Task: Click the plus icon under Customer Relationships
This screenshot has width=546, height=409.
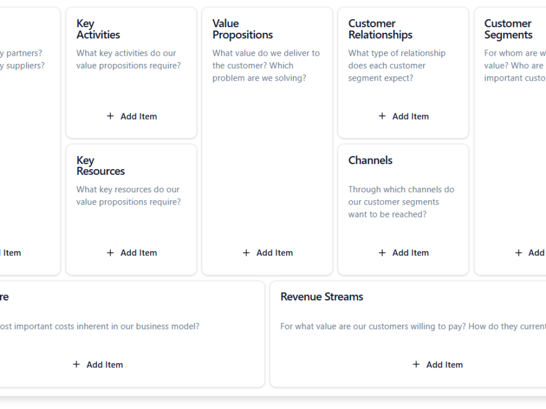Action: [382, 116]
